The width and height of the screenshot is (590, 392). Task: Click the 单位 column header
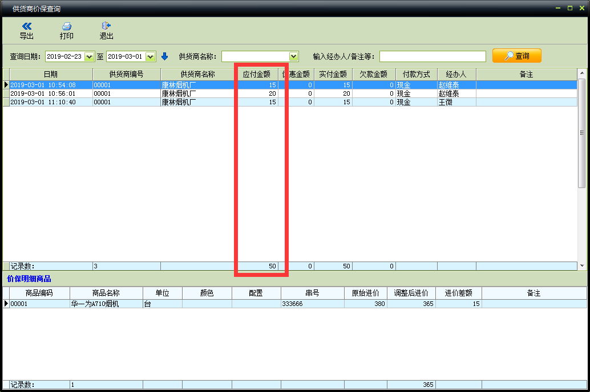pos(163,293)
